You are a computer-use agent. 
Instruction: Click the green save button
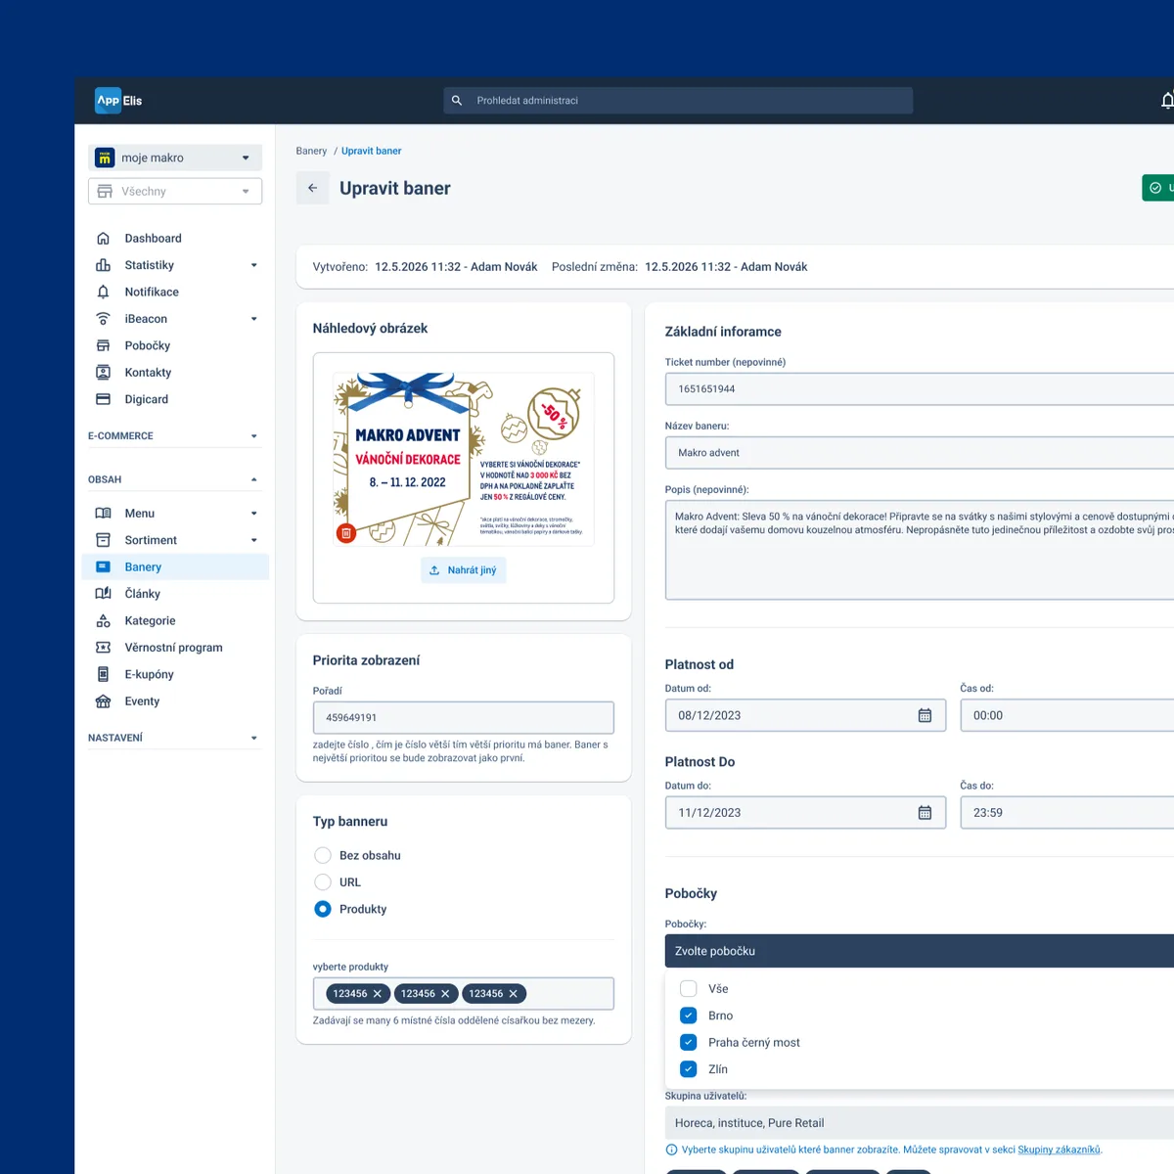click(1158, 188)
